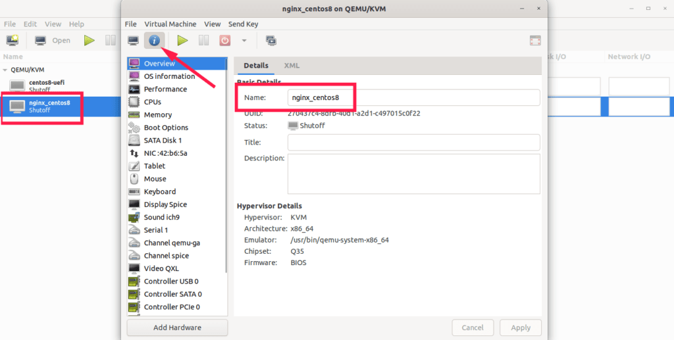Viewport: 674px width, 340px height.
Task: Click the Apply button
Action: point(521,328)
